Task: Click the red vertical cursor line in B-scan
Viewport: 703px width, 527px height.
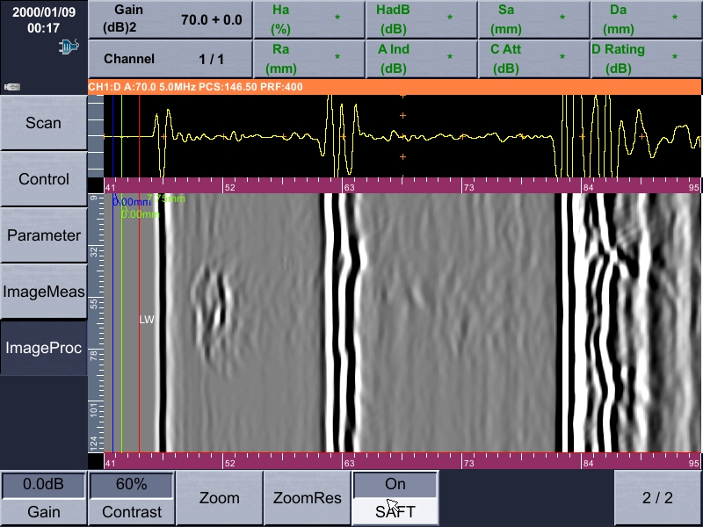Action: click(140, 322)
